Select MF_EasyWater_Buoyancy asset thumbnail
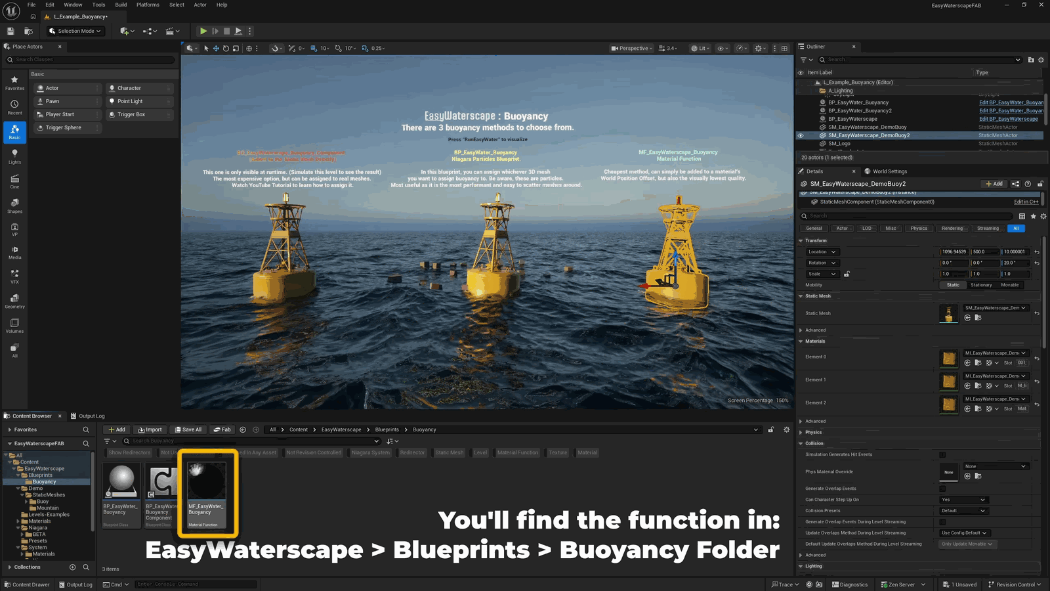 pos(207,481)
